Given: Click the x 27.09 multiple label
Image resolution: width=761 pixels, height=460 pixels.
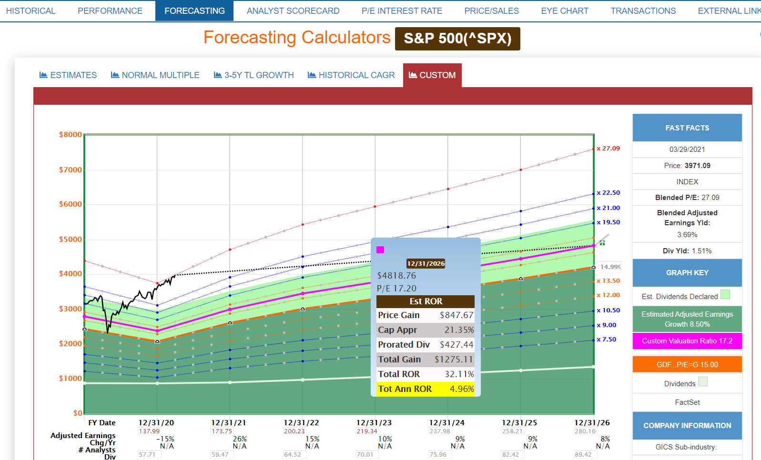Looking at the screenshot, I should 609,149.
